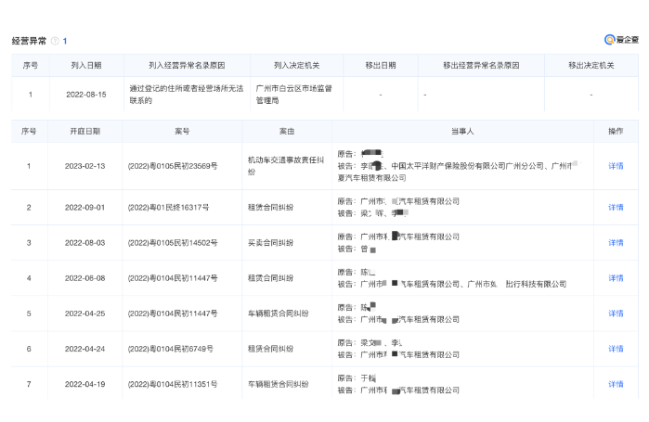Click the 案号 column header
Image resolution: width=649 pixels, height=422 pixels.
tap(181, 132)
